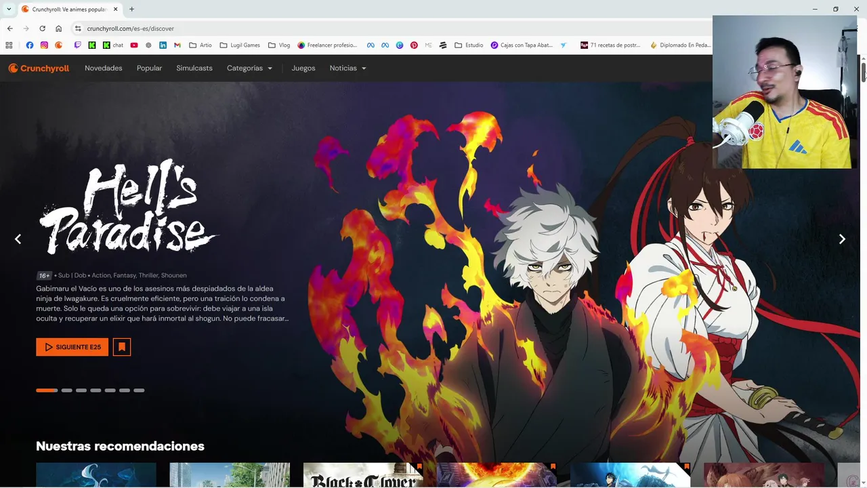Image resolution: width=867 pixels, height=488 pixels.
Task: Advance carousel with the right arrow
Action: [842, 239]
